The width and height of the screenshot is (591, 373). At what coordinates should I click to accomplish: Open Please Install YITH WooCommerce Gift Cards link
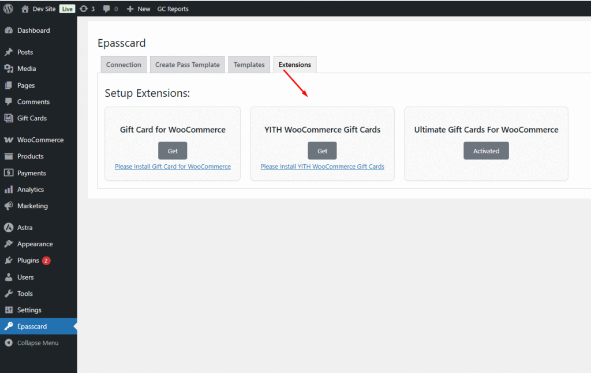[x=322, y=167]
